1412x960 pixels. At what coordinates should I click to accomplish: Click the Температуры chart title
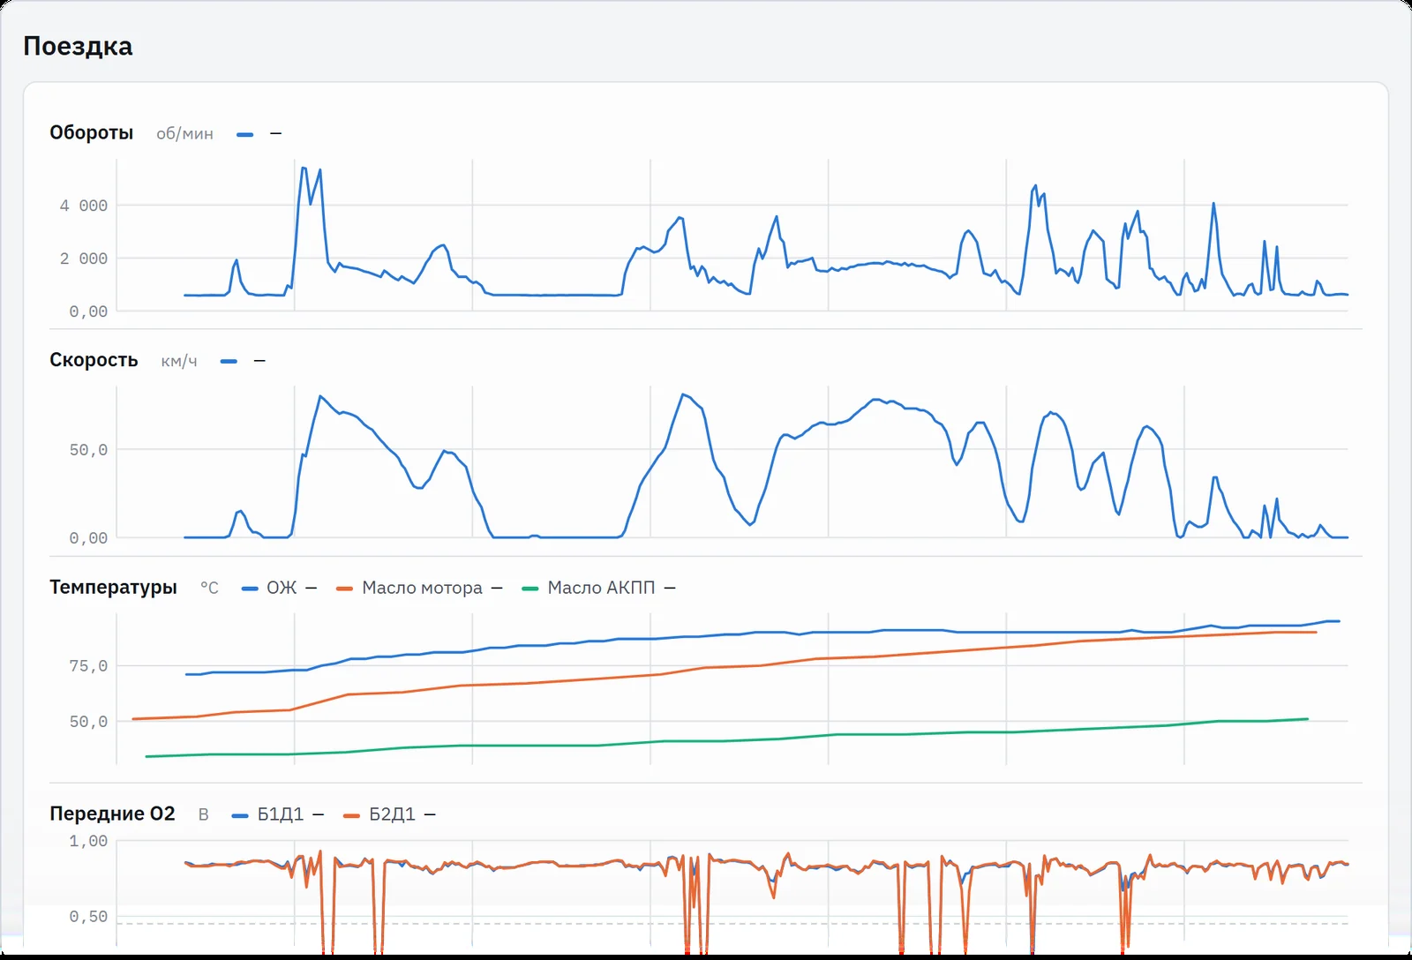point(113,587)
